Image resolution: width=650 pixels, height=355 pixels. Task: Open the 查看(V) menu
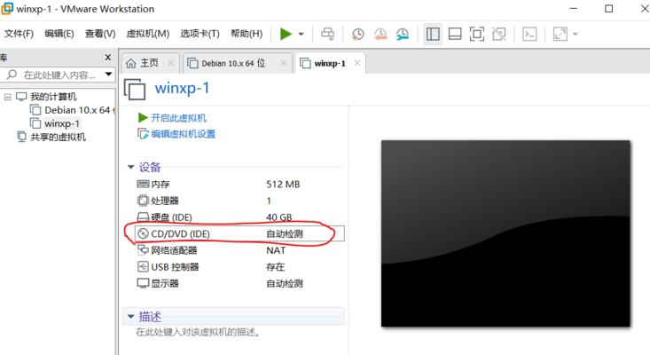(x=100, y=34)
